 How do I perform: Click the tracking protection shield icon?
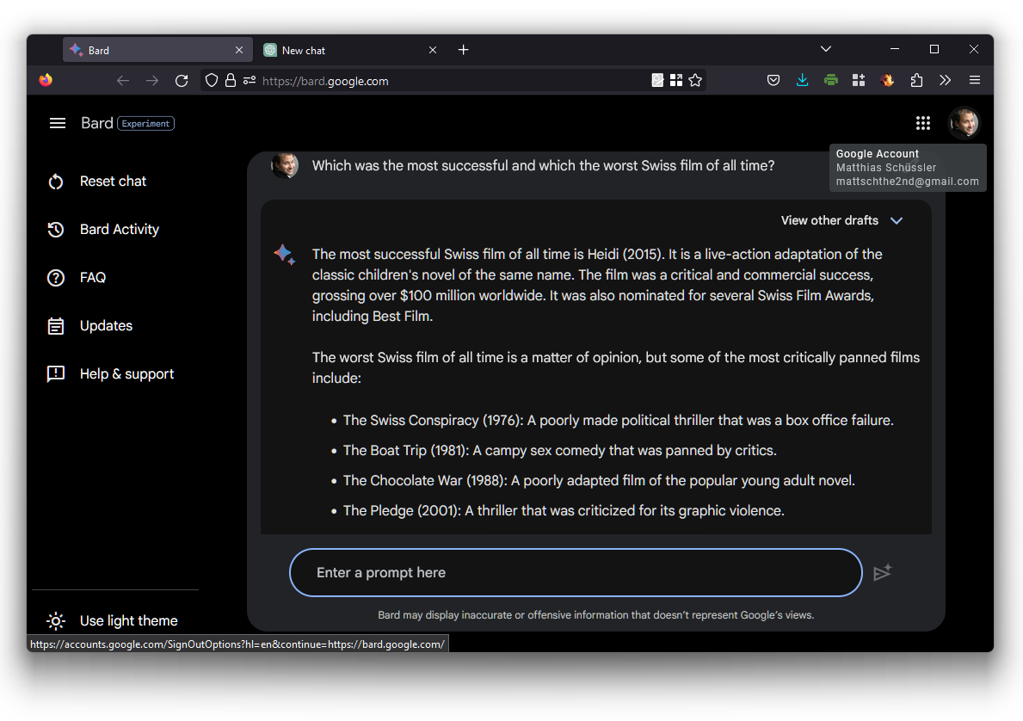[x=212, y=81]
